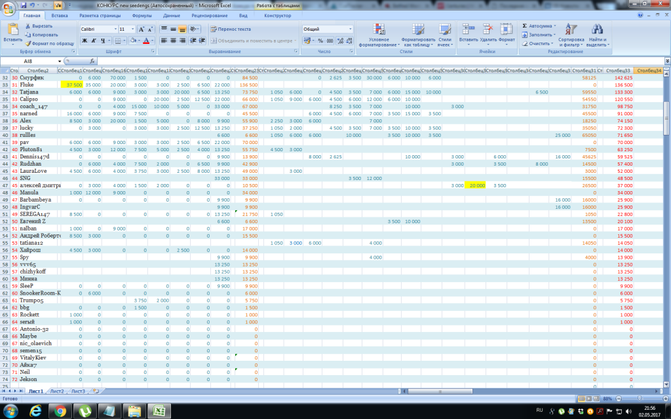Decrease the cell indent
Image resolution: width=671 pixels, height=419 pixels.
(193, 41)
